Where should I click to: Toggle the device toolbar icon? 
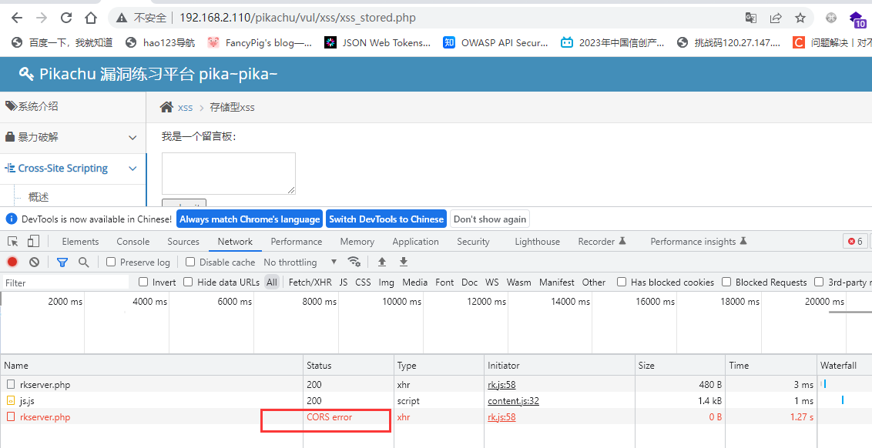click(x=35, y=242)
